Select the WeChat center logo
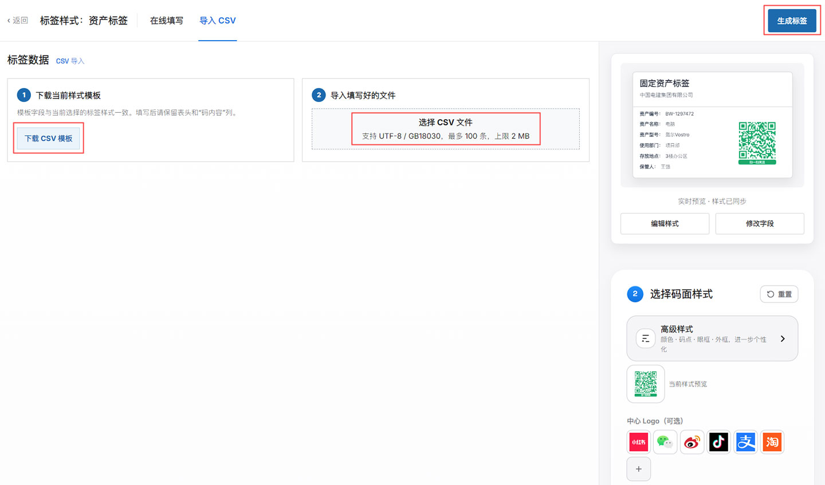825x485 pixels. click(x=665, y=442)
